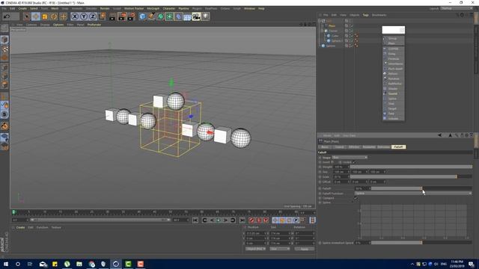Image resolution: width=479 pixels, height=269 pixels.
Task: Open the MoGraph menu
Action: tap(153, 8)
